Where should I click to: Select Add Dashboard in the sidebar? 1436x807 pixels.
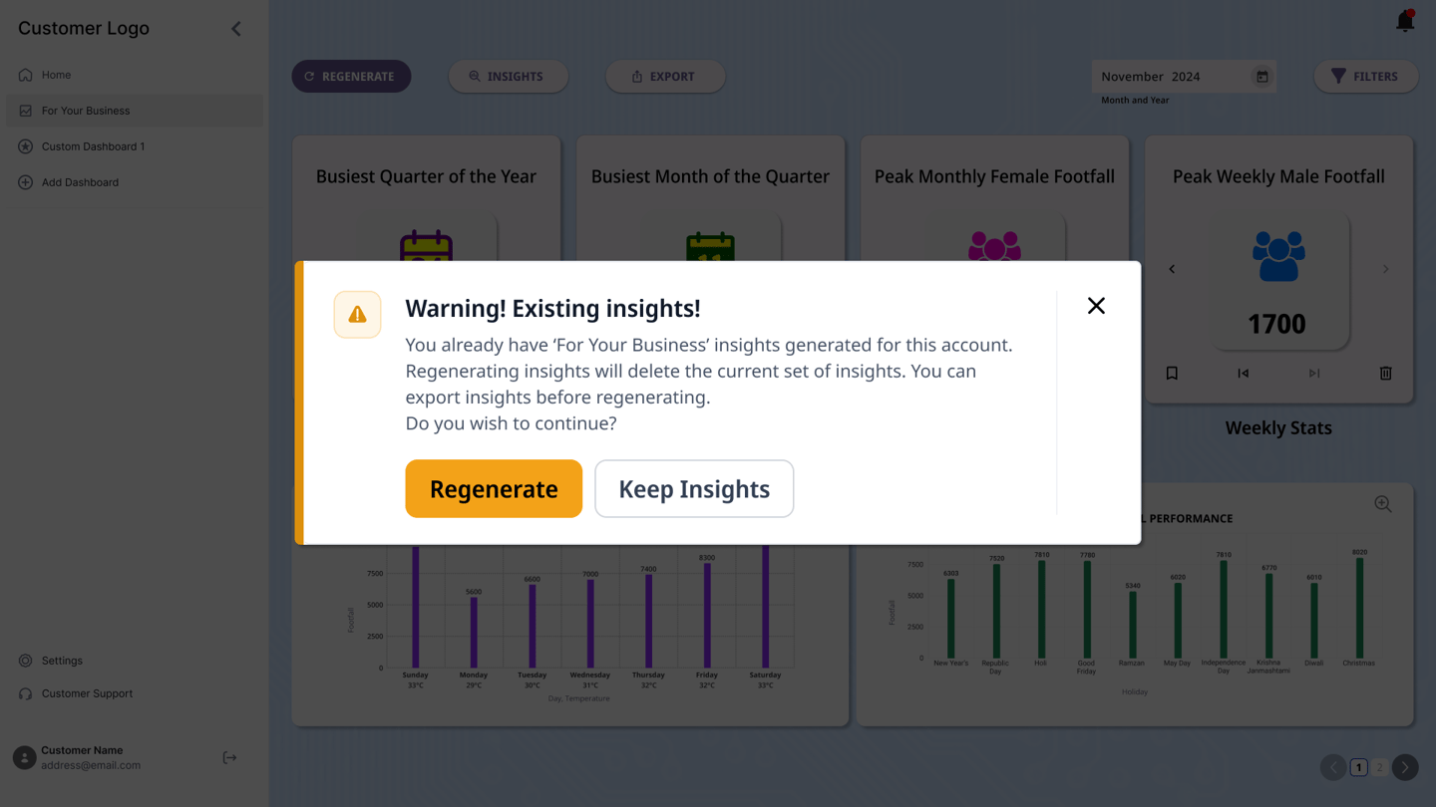click(80, 182)
